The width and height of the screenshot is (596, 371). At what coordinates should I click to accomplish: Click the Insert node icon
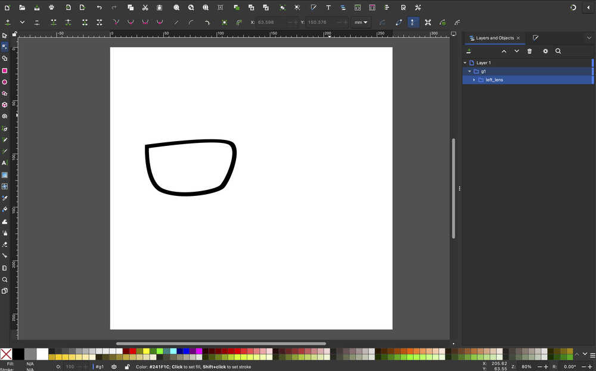click(x=8, y=22)
